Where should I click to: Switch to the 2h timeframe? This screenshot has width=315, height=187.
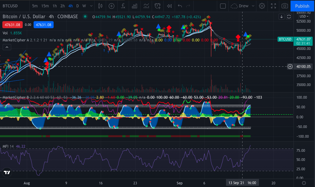[x=62, y=6]
